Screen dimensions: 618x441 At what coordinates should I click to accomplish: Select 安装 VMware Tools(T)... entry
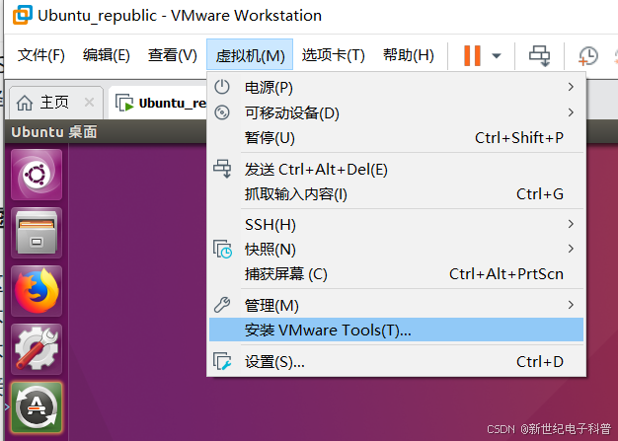click(x=396, y=330)
